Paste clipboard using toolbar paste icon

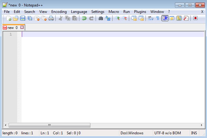pos(75,18)
